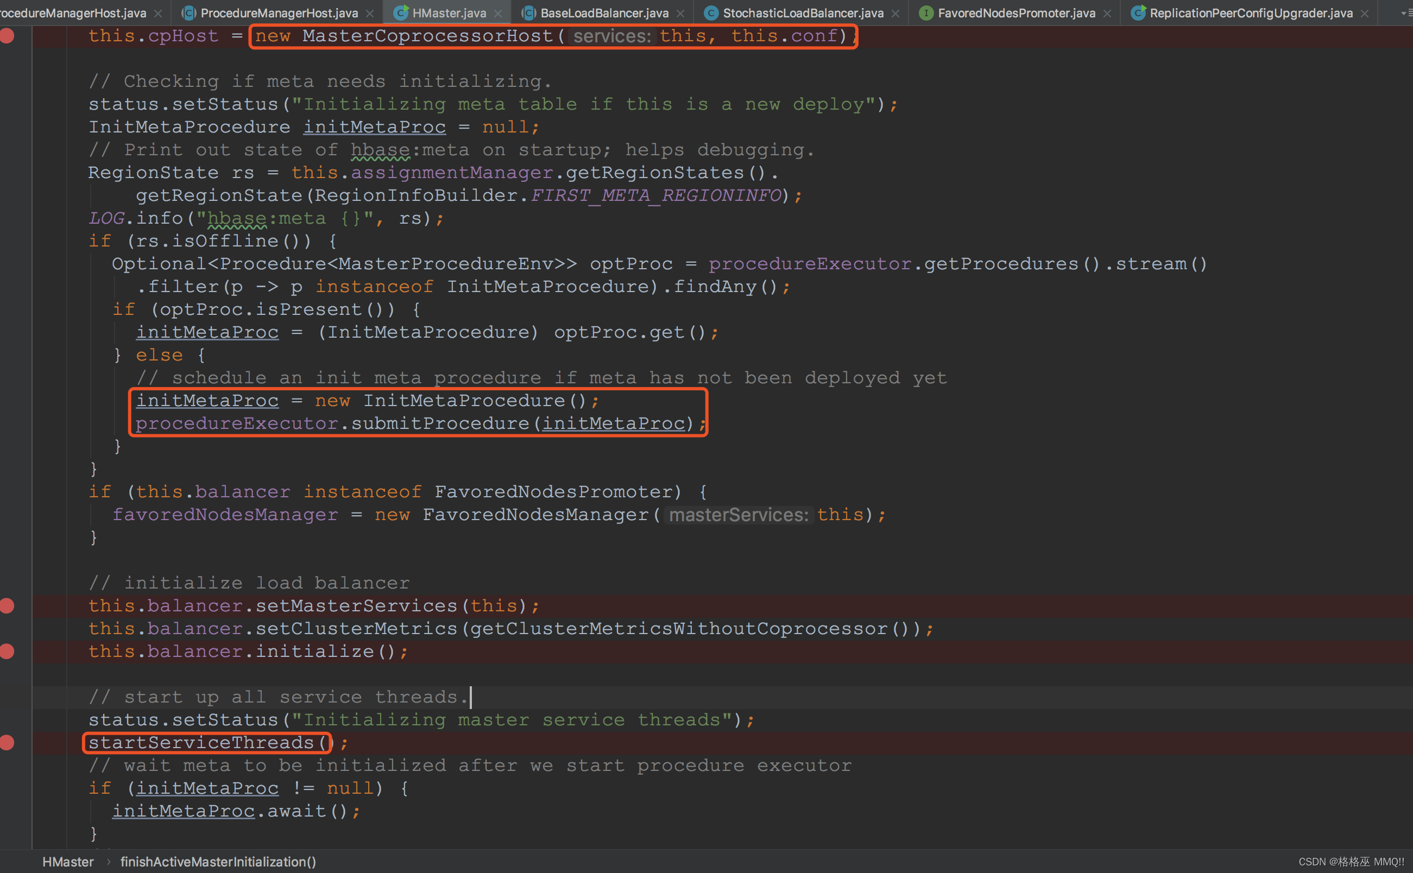The image size is (1413, 873).
Task: Close the FavoredNodesPromoter.java tab
Action: 1107,13
